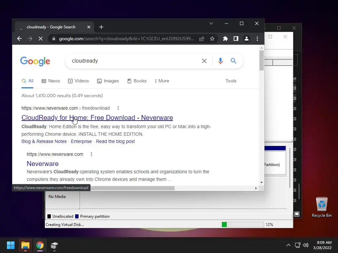Show hidden system tray icons

pos(288,245)
